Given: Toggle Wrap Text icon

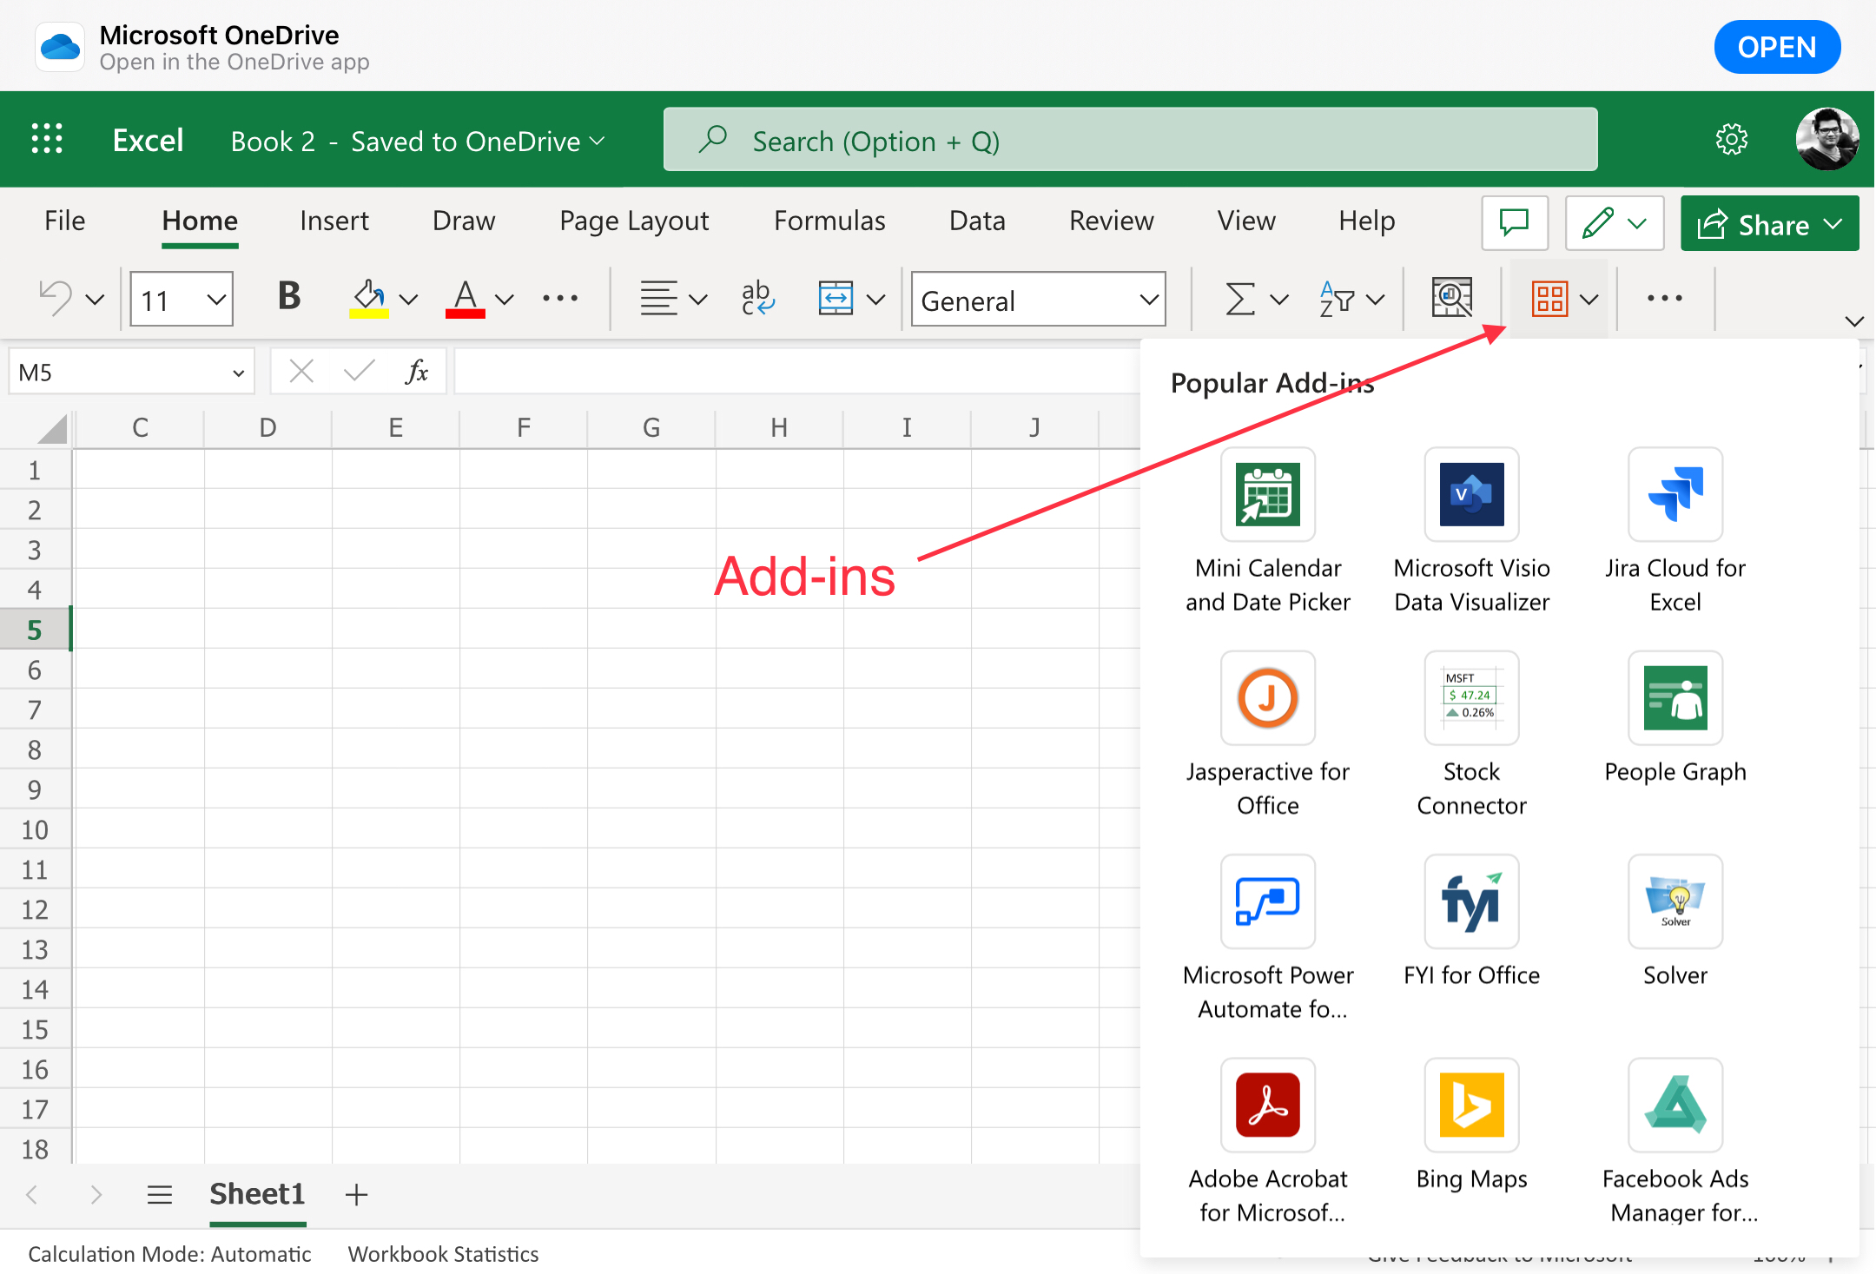Looking at the screenshot, I should 757,299.
